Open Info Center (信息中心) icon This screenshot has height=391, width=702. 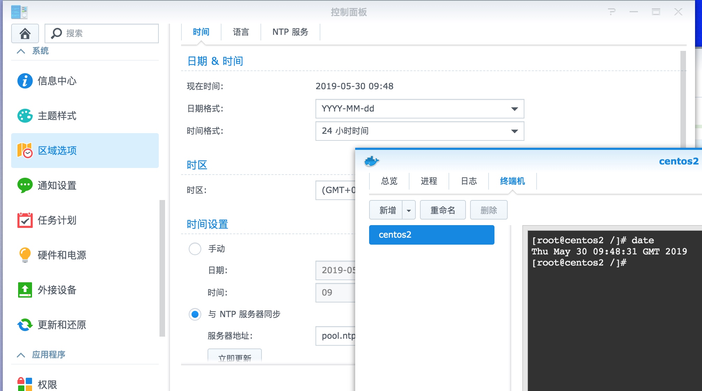click(x=25, y=81)
